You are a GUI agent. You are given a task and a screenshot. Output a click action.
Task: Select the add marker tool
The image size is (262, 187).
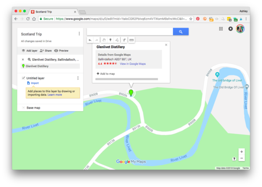tap(110, 40)
